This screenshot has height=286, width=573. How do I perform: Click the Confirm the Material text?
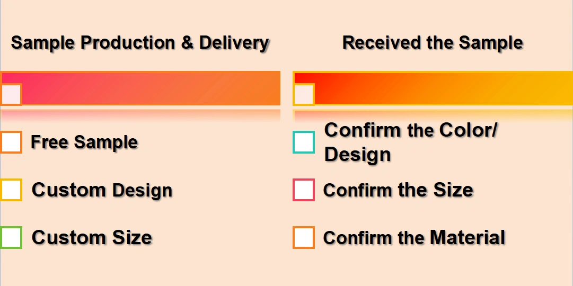(414, 237)
